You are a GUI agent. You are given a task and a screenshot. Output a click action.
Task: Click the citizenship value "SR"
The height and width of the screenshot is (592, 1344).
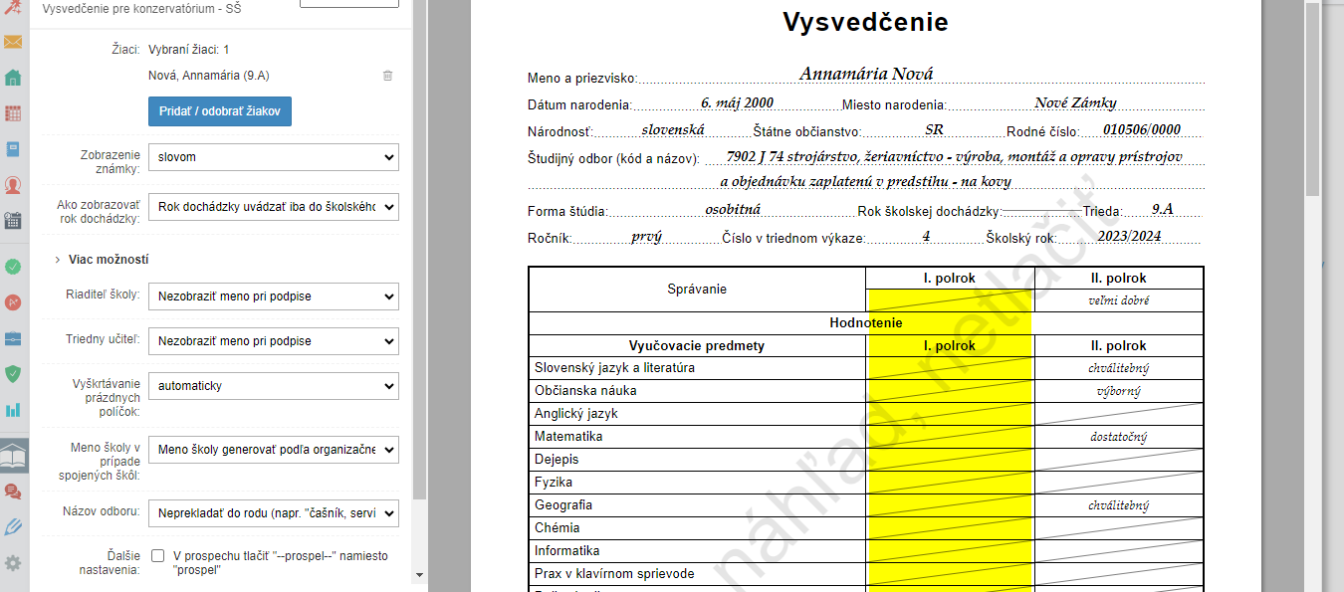(x=934, y=129)
